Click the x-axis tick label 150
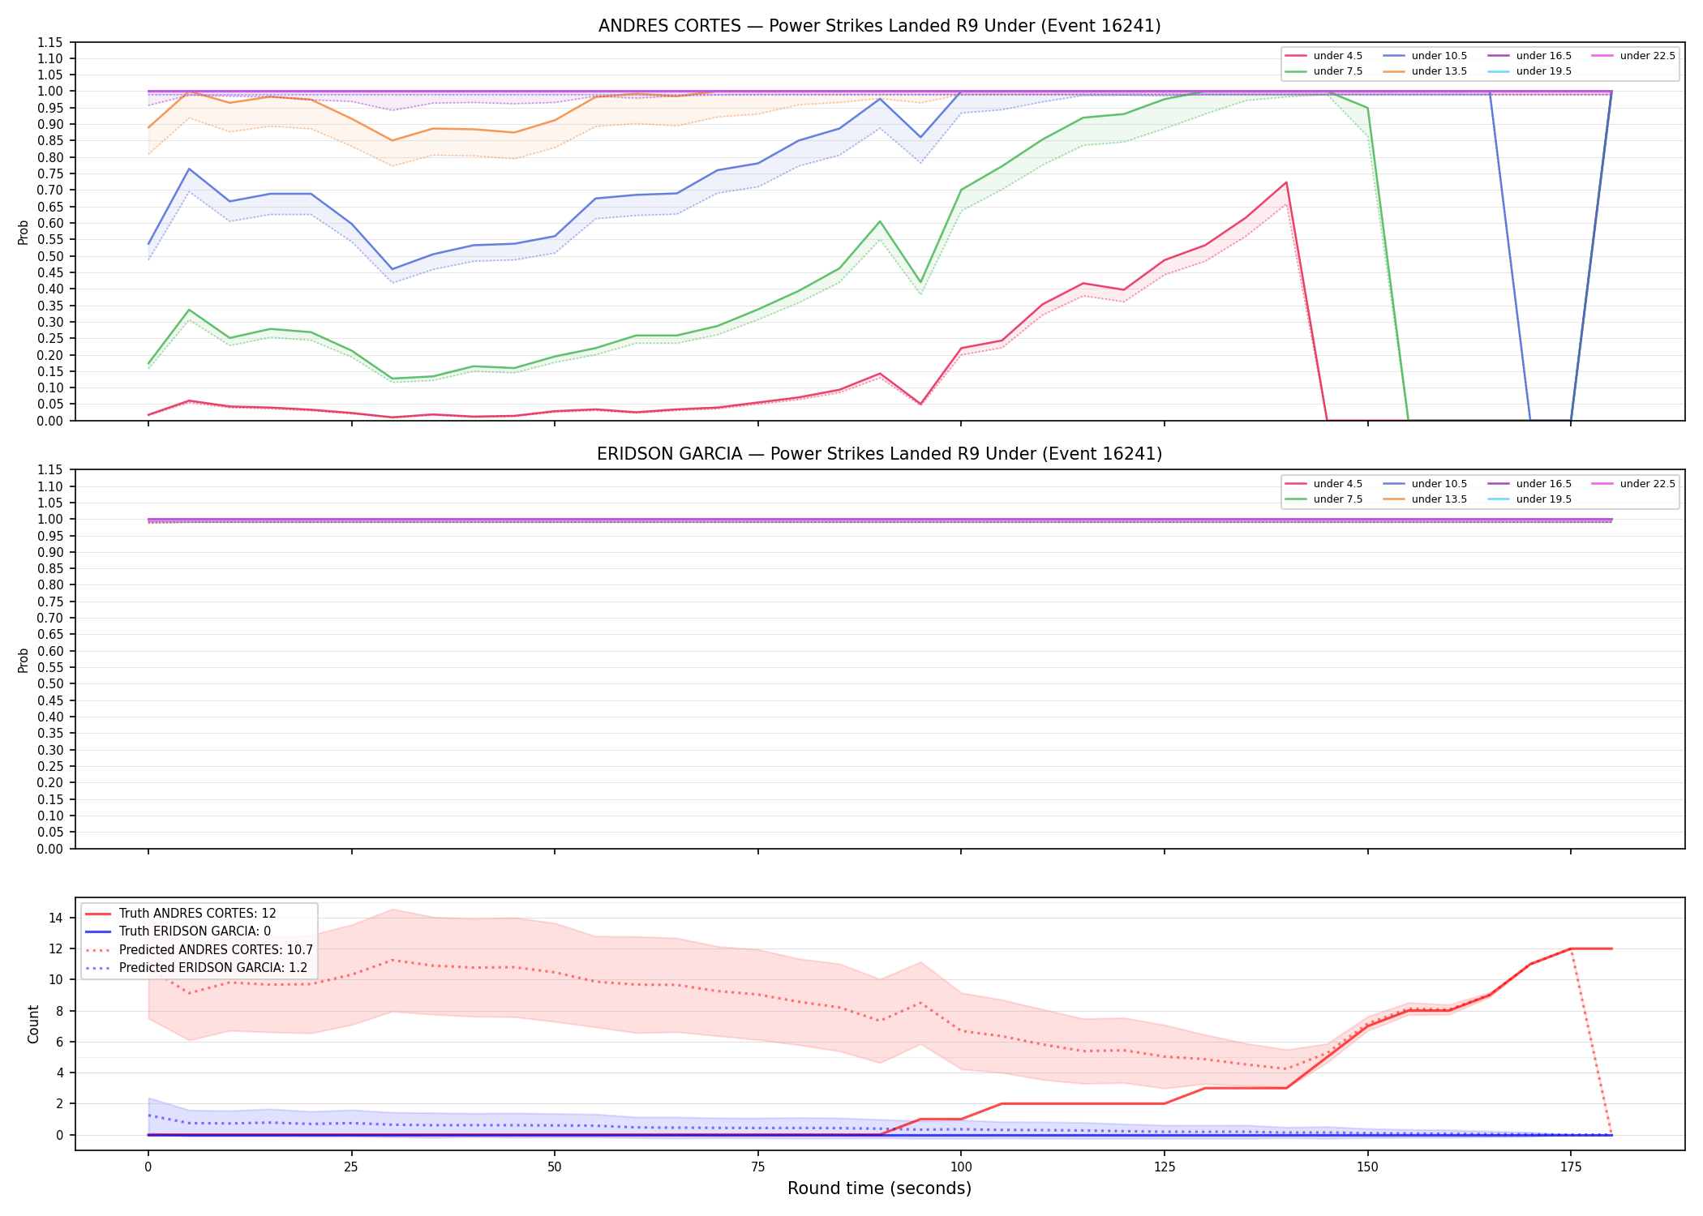Image resolution: width=1703 pixels, height=1216 pixels. [x=1367, y=1167]
